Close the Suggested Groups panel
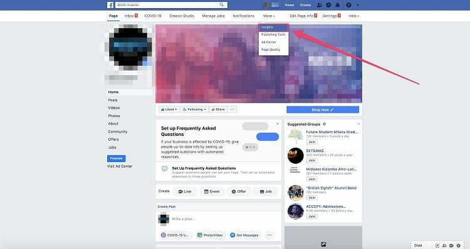Image resolution: width=470 pixels, height=249 pixels. (358, 124)
